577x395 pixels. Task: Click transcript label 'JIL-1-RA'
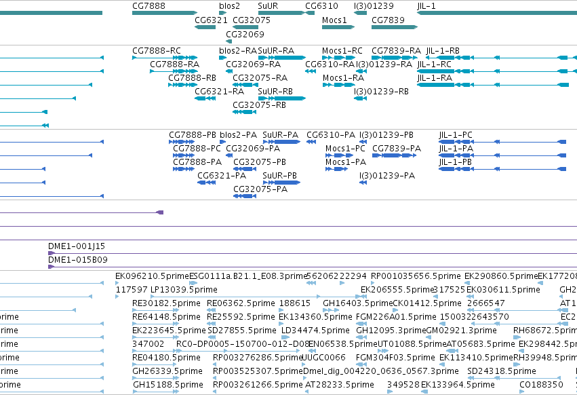click(x=435, y=78)
